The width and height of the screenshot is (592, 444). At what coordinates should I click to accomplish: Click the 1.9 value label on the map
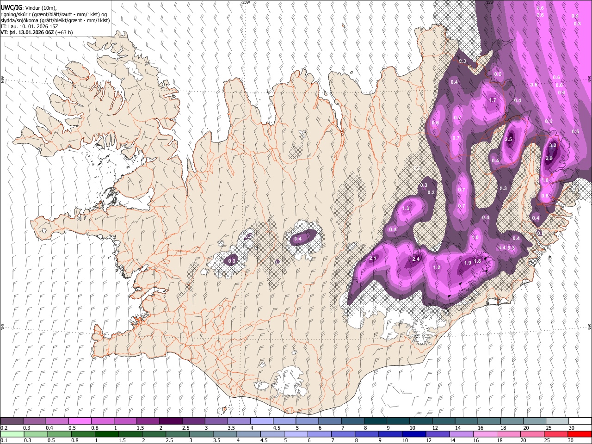click(468, 263)
